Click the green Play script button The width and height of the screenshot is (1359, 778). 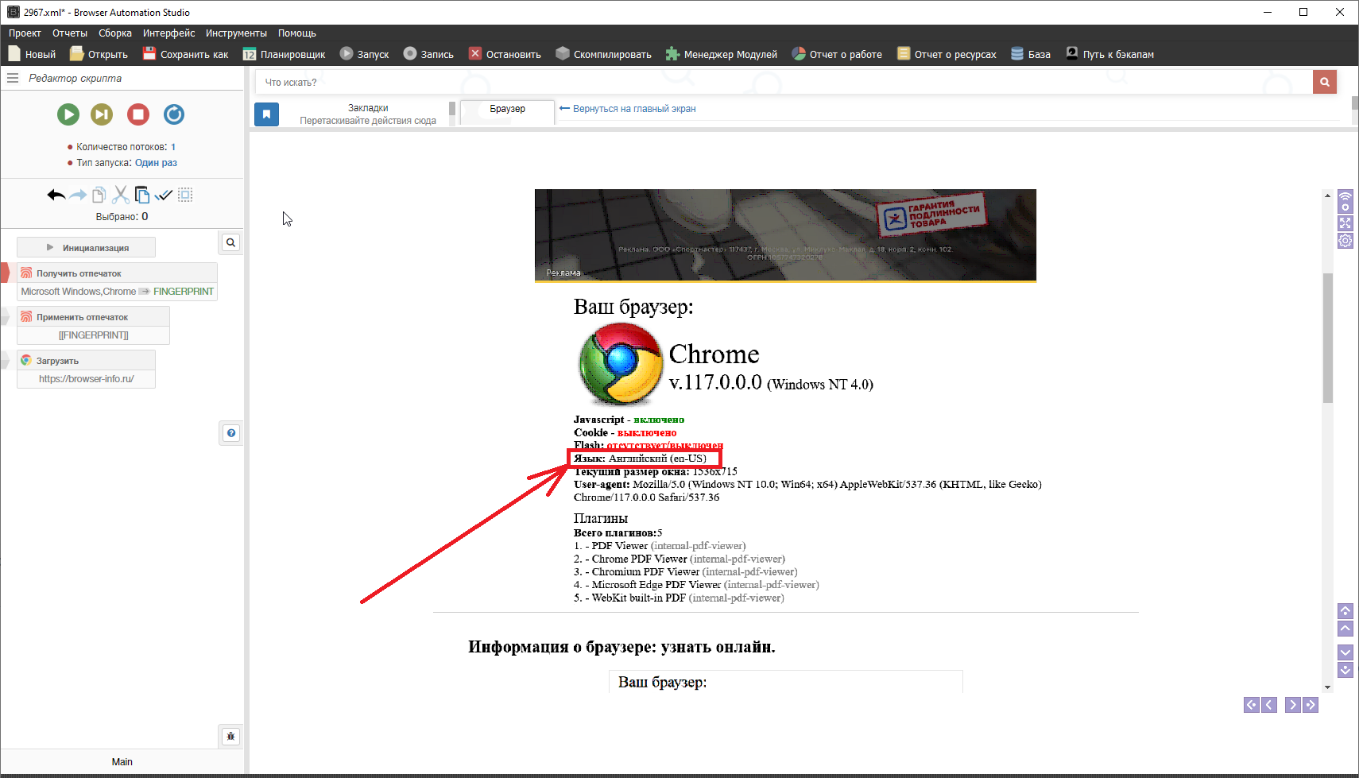click(68, 114)
